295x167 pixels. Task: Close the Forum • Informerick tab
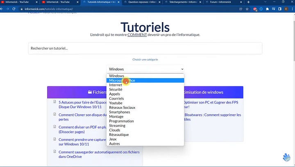(x=241, y=2)
